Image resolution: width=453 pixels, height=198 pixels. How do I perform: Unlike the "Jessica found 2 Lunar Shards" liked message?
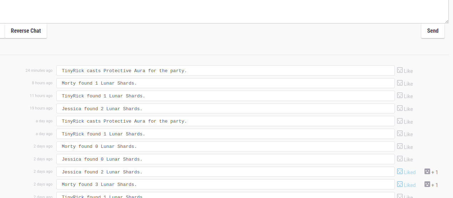[x=406, y=172]
